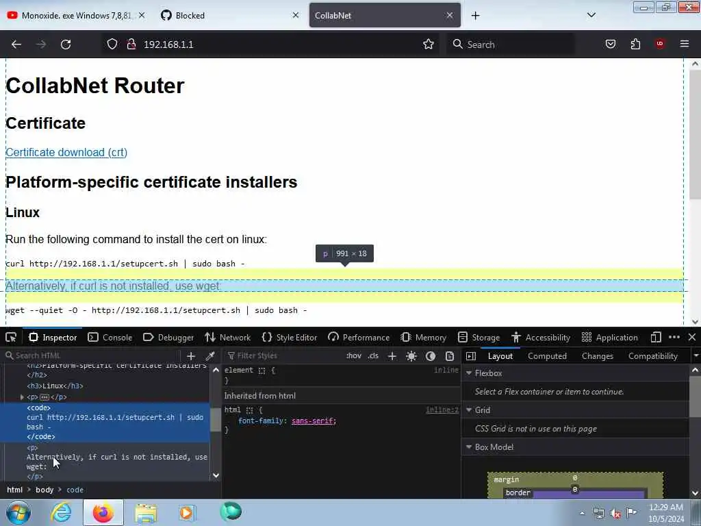Select the h3 Linux markup node
Screen dimensions: 701x526
[x=55, y=386]
